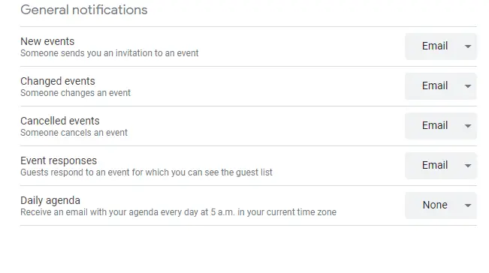Select the Changed events row title
The height and width of the screenshot is (273, 489).
(58, 81)
